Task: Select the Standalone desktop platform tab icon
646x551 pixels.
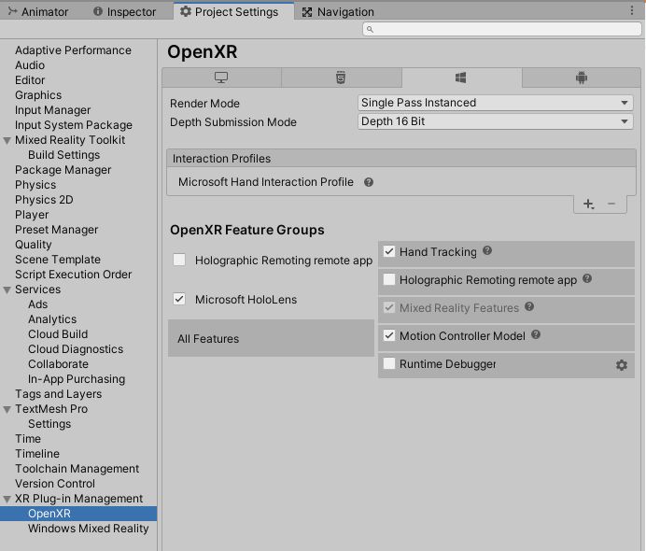Action: (221, 78)
